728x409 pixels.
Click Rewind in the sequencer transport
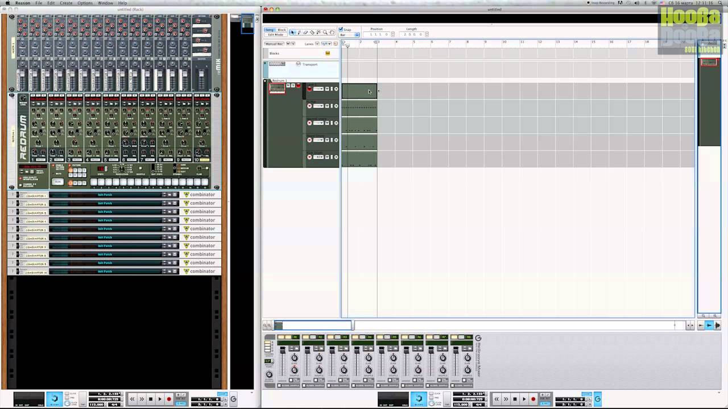pos(497,399)
